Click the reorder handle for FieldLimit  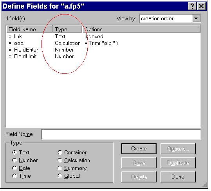tap(10, 56)
